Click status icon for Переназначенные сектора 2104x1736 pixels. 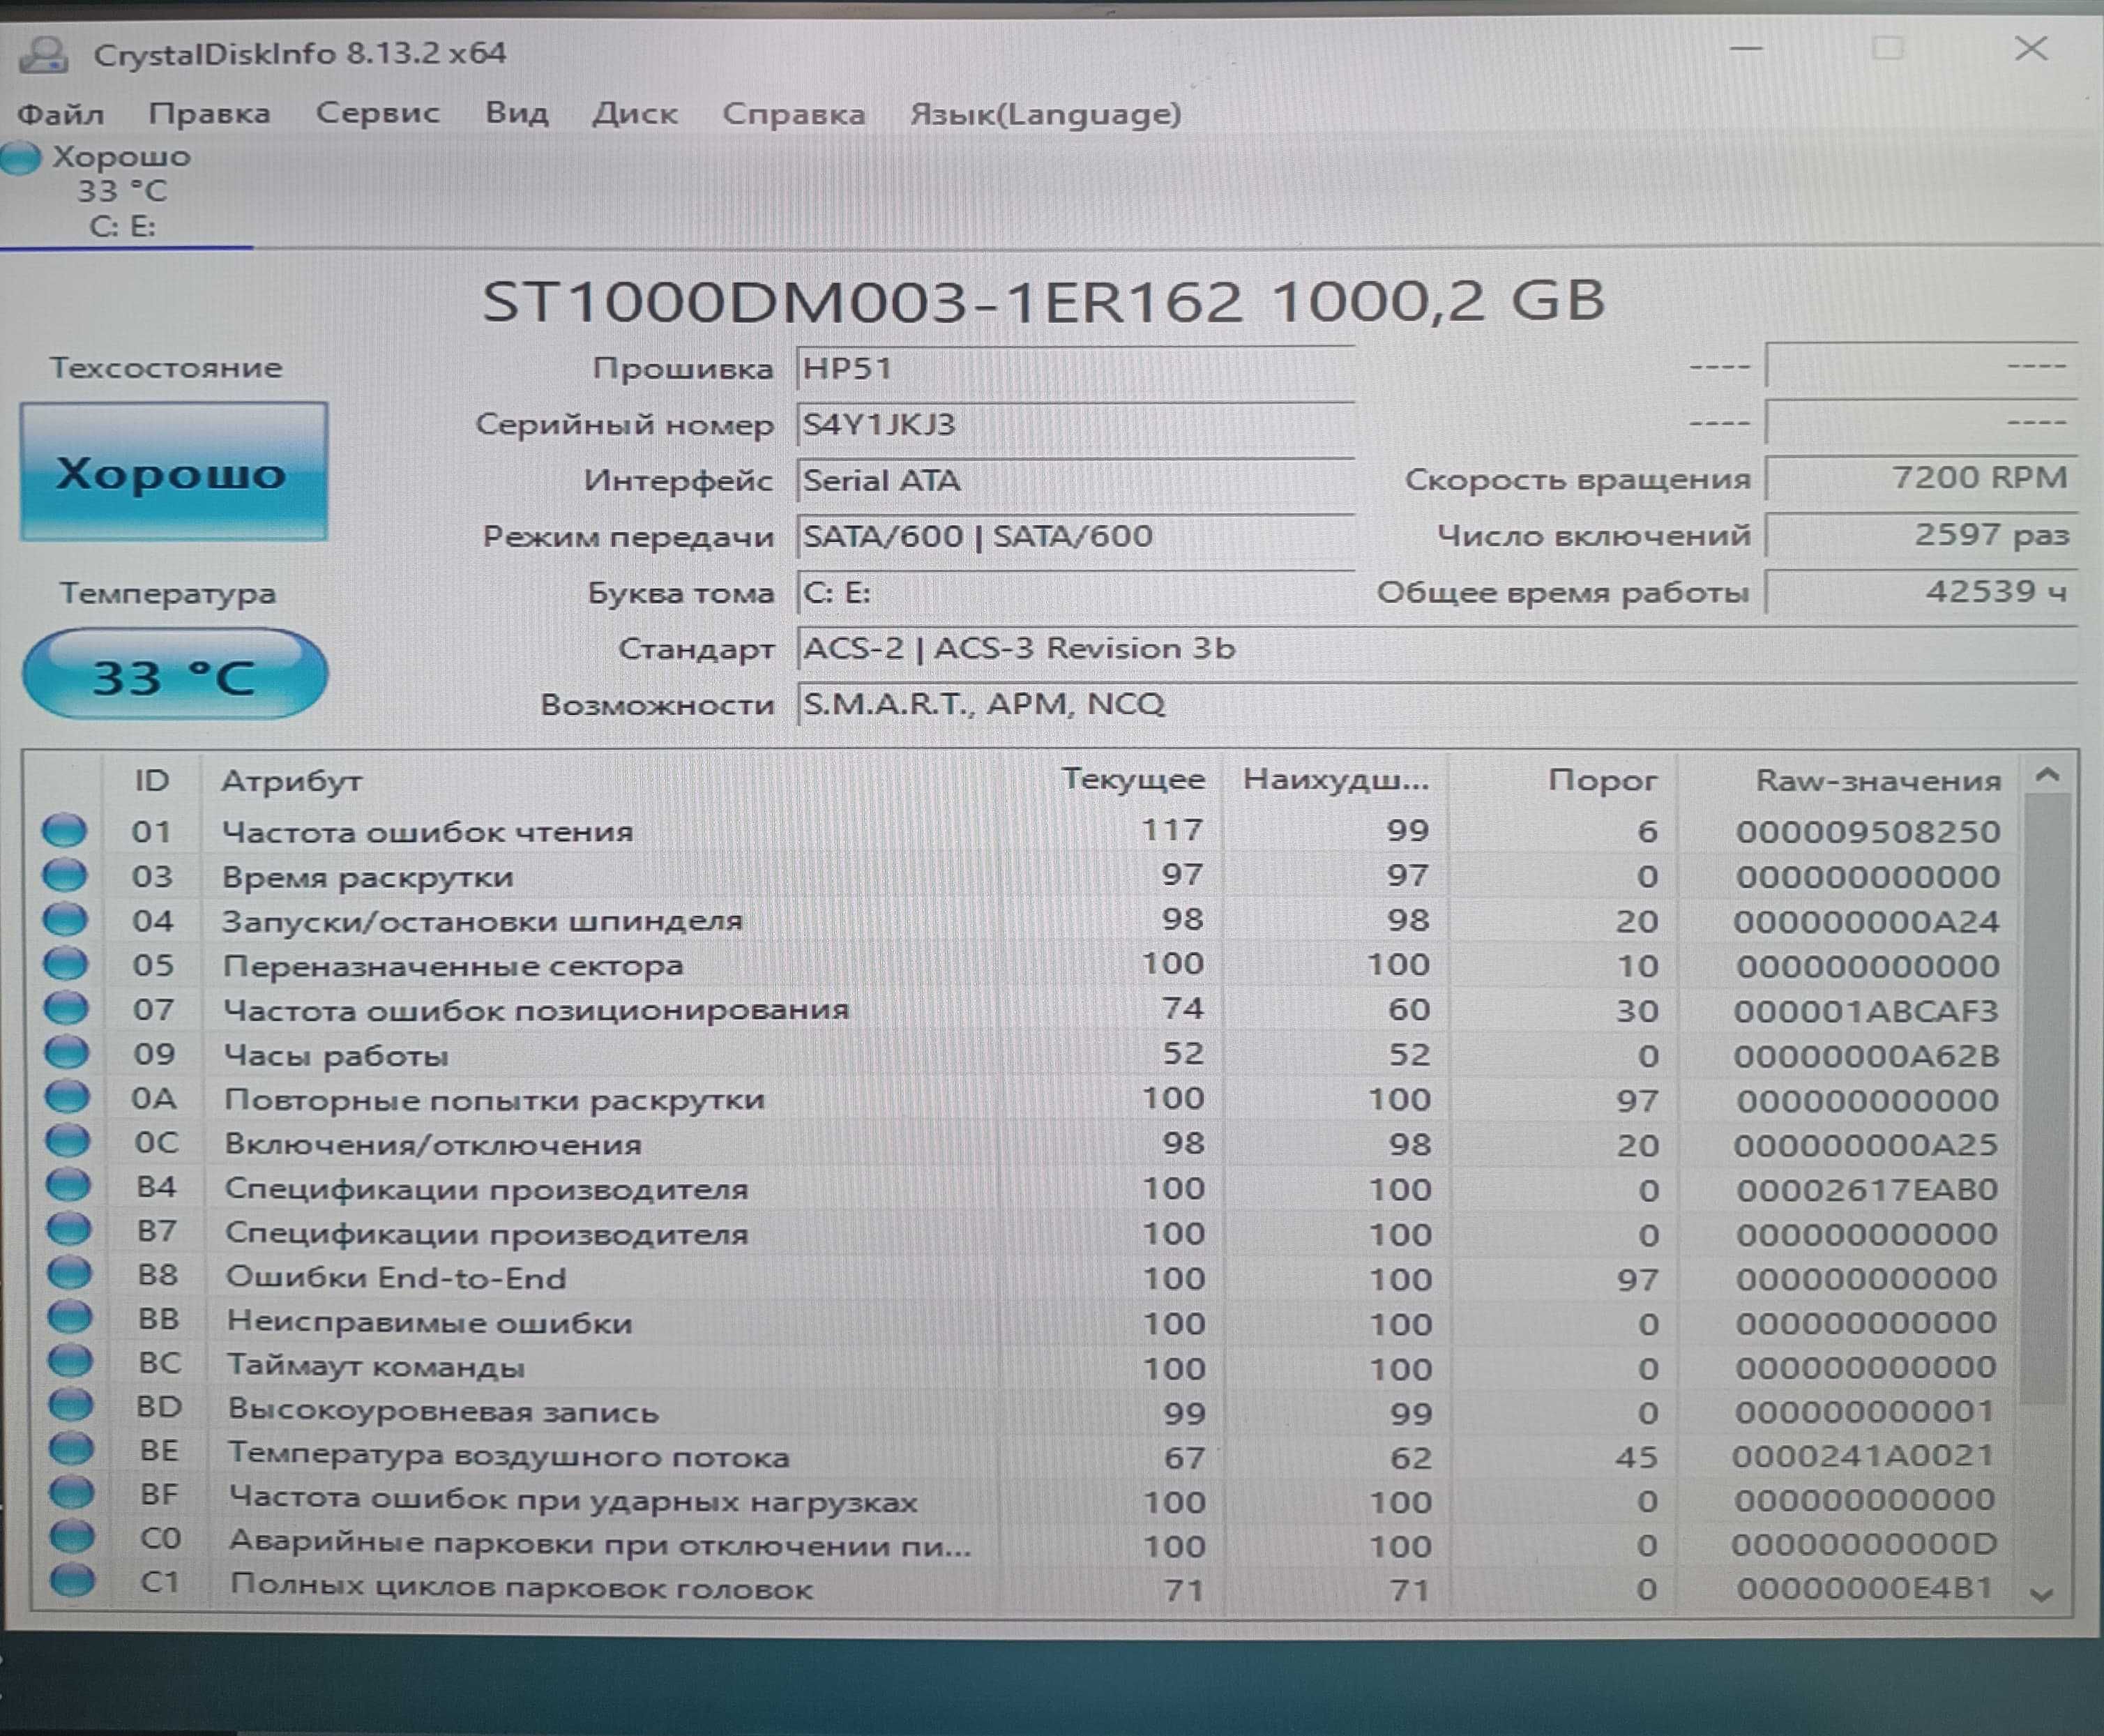tap(66, 964)
